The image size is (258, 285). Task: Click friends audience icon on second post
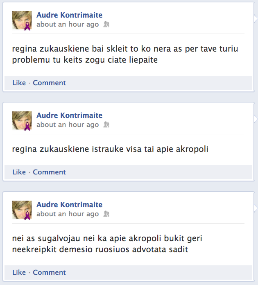pos(106,124)
